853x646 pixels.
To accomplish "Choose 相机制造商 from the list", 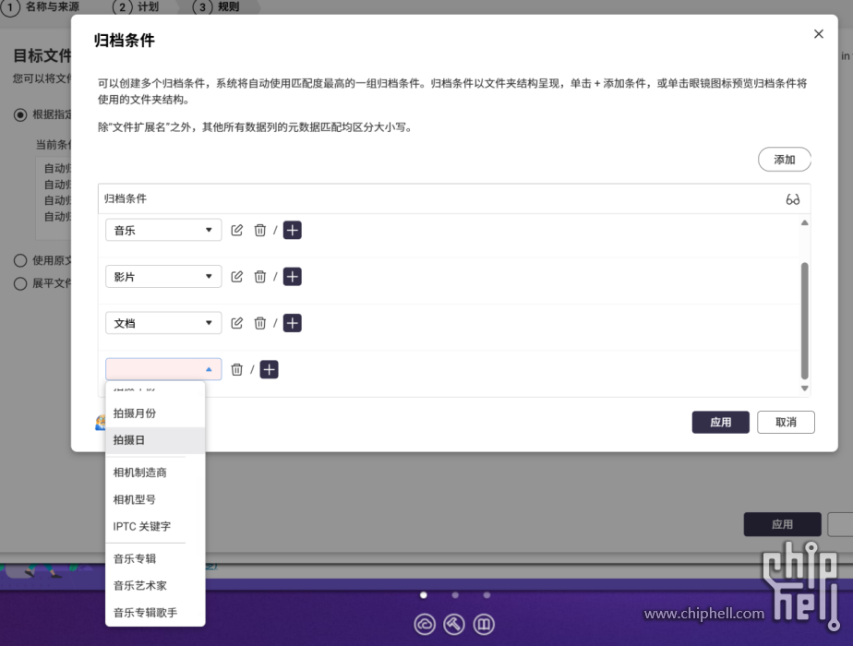I will point(155,473).
